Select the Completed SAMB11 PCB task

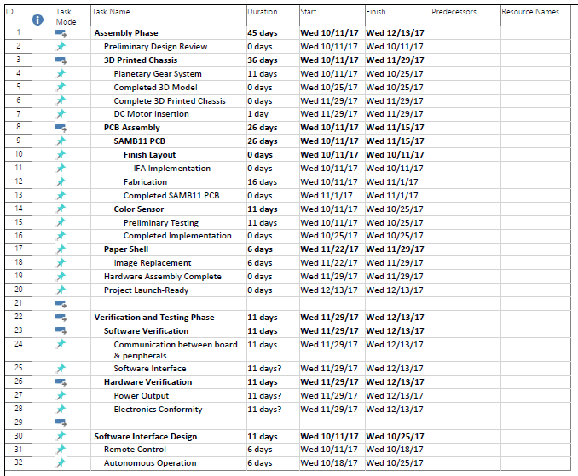tap(171, 196)
